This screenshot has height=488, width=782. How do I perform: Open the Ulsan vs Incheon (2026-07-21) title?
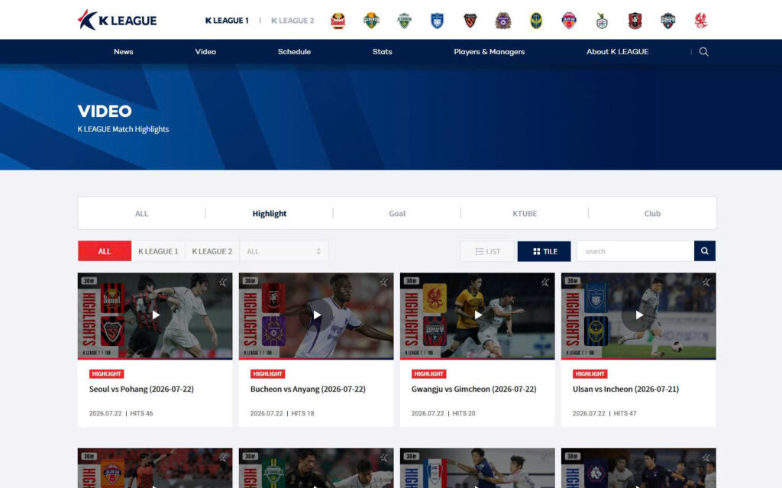pyautogui.click(x=625, y=389)
